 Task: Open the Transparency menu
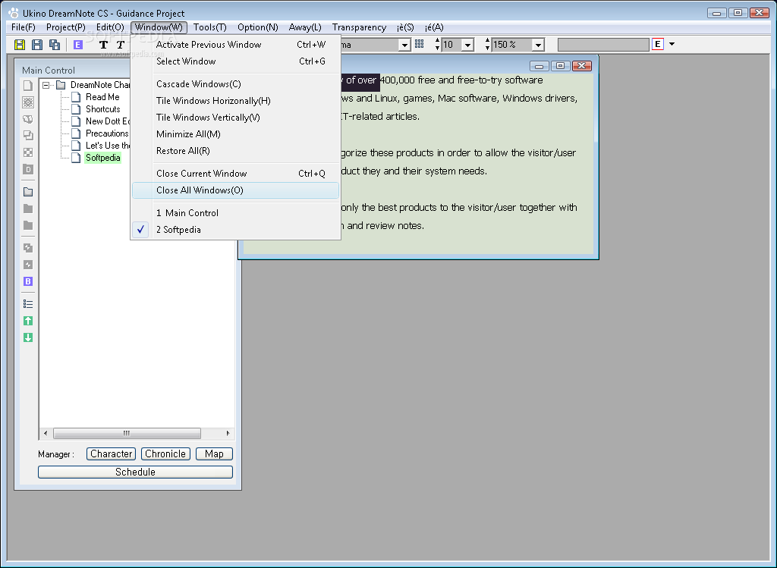tap(359, 27)
